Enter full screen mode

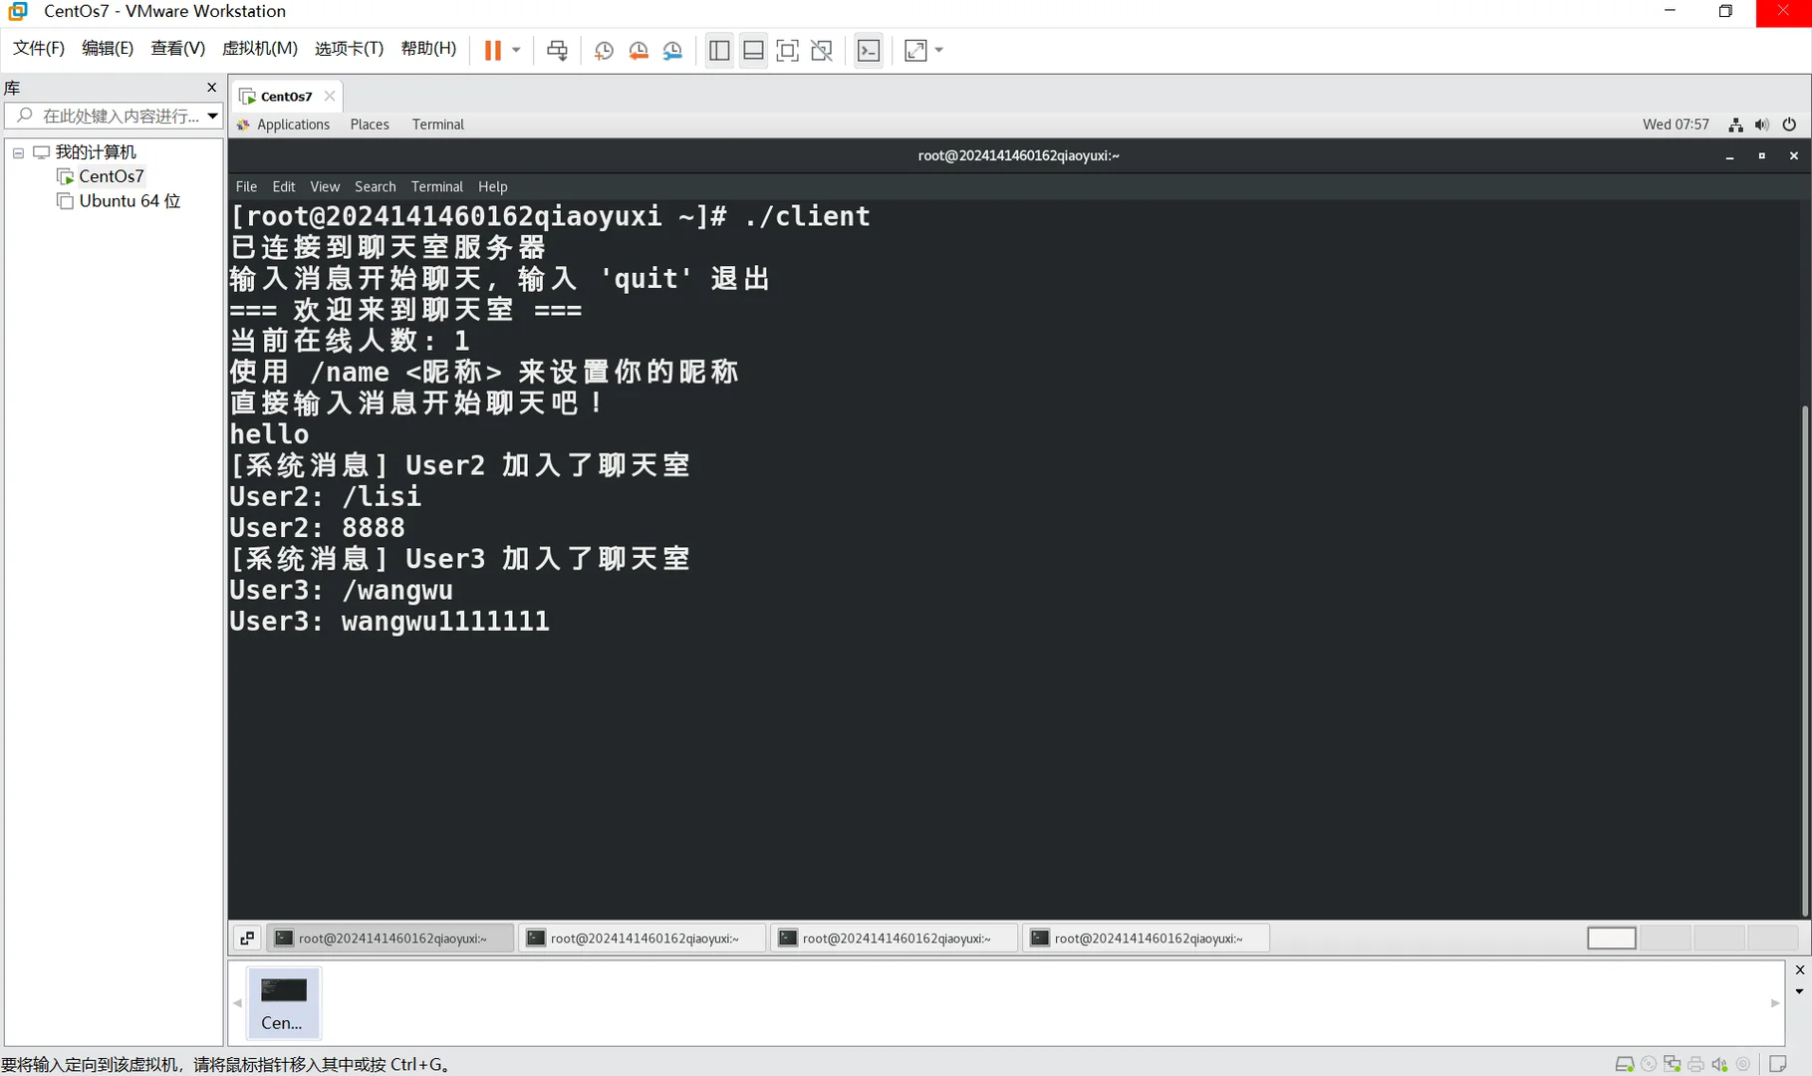pos(787,51)
